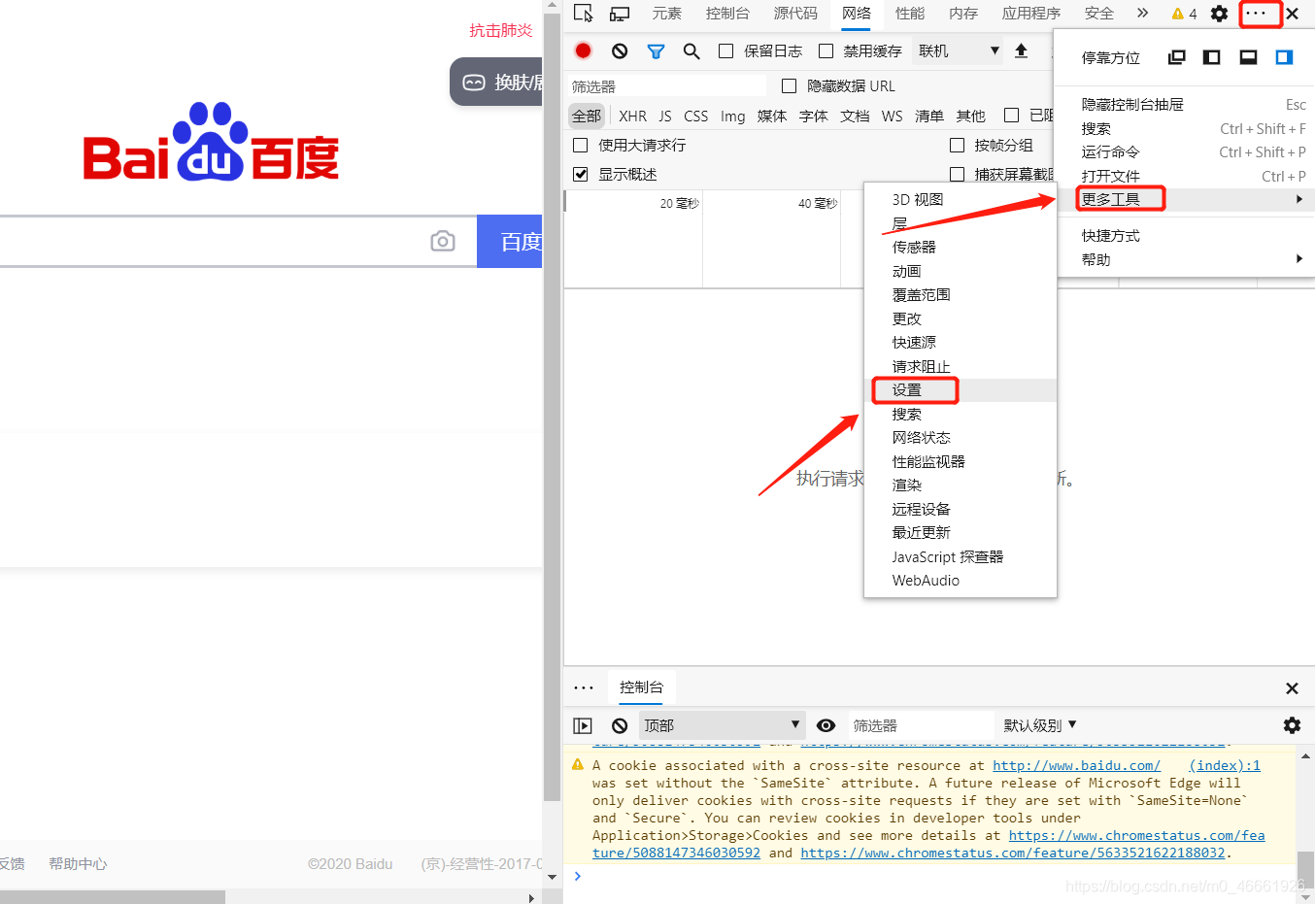Click the red record network log button
The image size is (1315, 904).
[x=583, y=50]
